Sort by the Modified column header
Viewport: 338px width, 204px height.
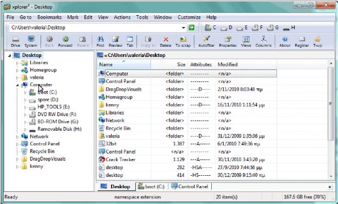[x=246, y=64]
